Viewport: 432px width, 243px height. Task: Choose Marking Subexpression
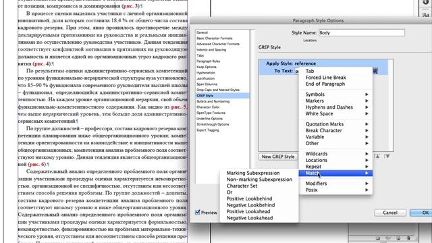coord(259,173)
